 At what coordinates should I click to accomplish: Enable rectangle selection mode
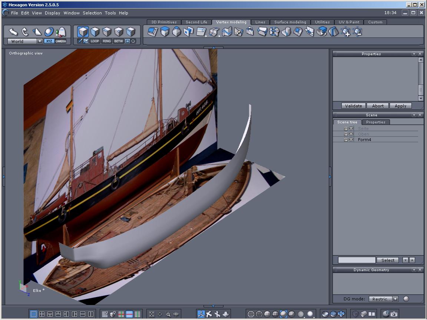[127, 41]
